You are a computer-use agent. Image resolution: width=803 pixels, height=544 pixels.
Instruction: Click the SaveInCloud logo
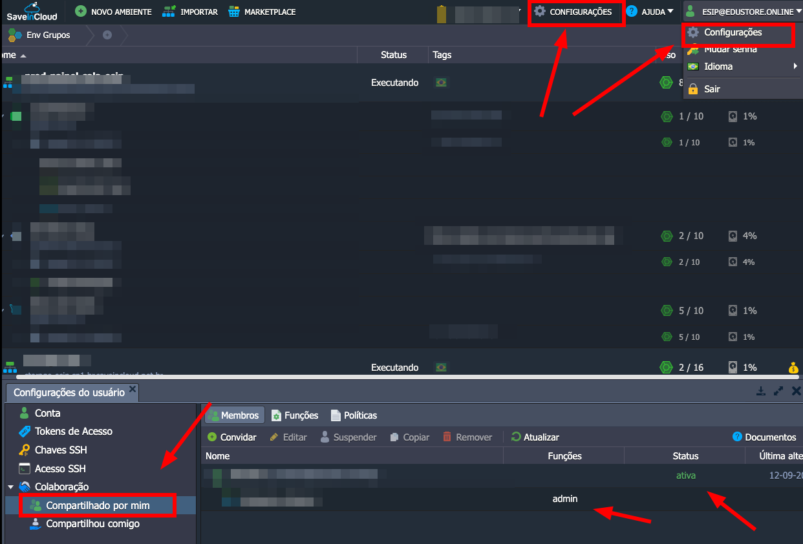coord(32,12)
